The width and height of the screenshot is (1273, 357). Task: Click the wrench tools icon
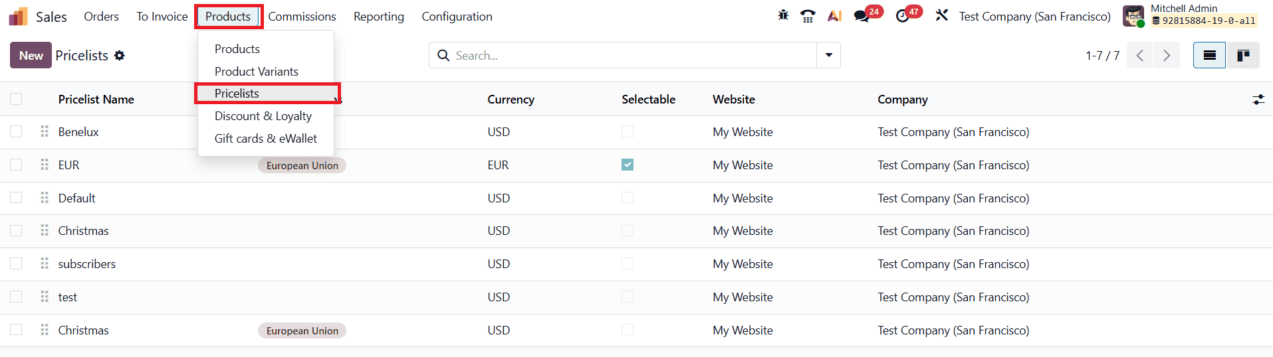pos(941,15)
